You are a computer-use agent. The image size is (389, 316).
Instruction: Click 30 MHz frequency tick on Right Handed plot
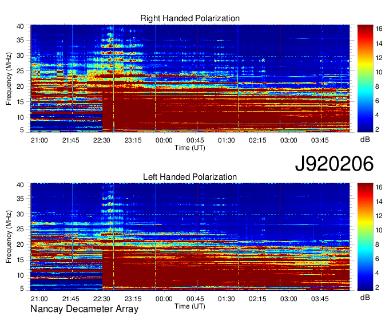click(x=21, y=56)
